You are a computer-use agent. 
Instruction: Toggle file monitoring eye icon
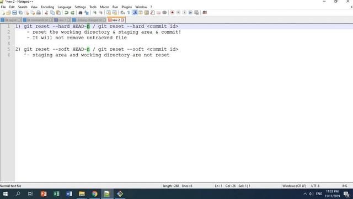coord(164,13)
